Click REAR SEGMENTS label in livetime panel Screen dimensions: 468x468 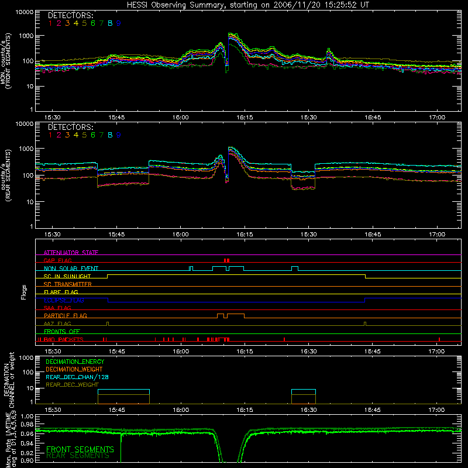[78, 456]
